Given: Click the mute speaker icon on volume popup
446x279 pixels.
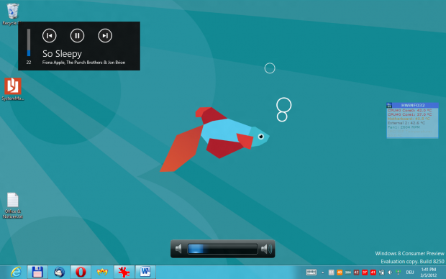Looking at the screenshot, I should [x=178, y=249].
